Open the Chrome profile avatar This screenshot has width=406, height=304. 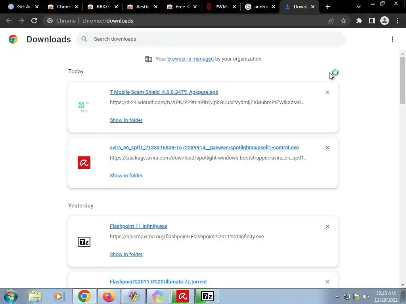pyautogui.click(x=385, y=21)
